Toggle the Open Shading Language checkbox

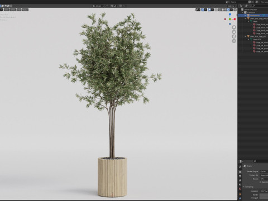(261, 182)
